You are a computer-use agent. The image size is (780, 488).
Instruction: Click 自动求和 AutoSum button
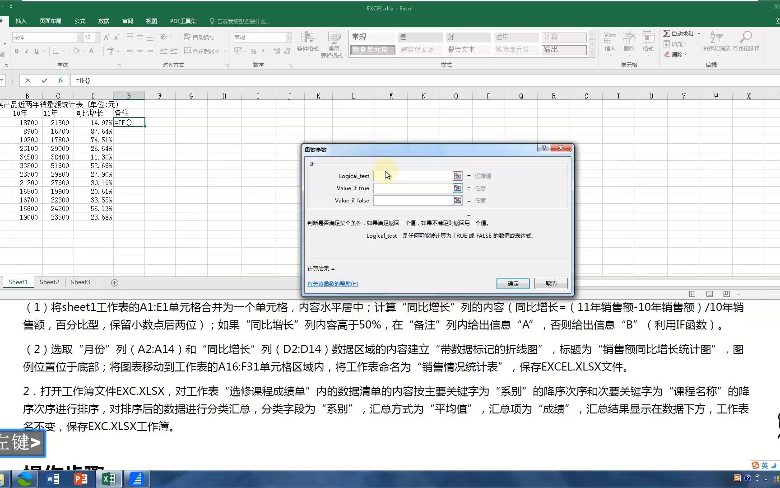click(678, 33)
